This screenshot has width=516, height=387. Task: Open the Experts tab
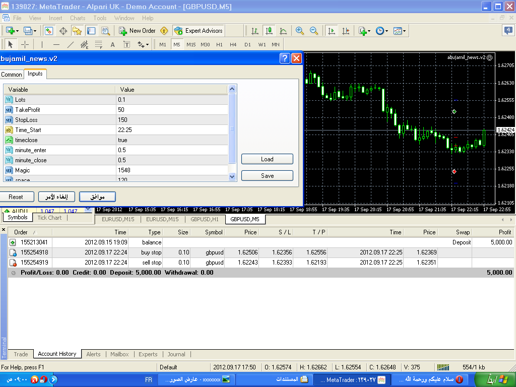coord(148,354)
